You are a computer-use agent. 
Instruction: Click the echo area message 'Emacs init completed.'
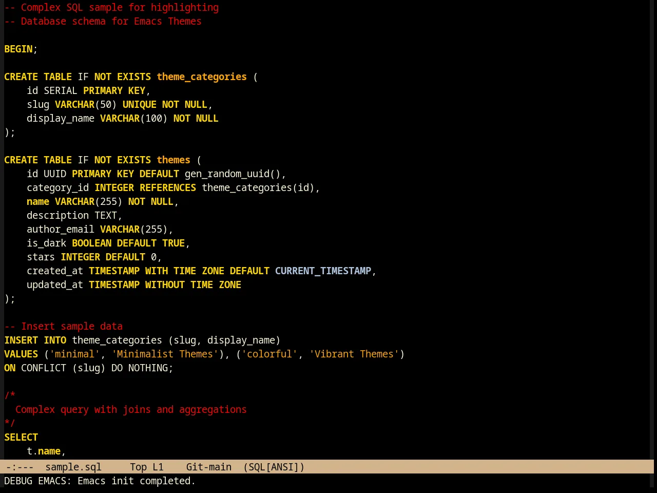137,481
